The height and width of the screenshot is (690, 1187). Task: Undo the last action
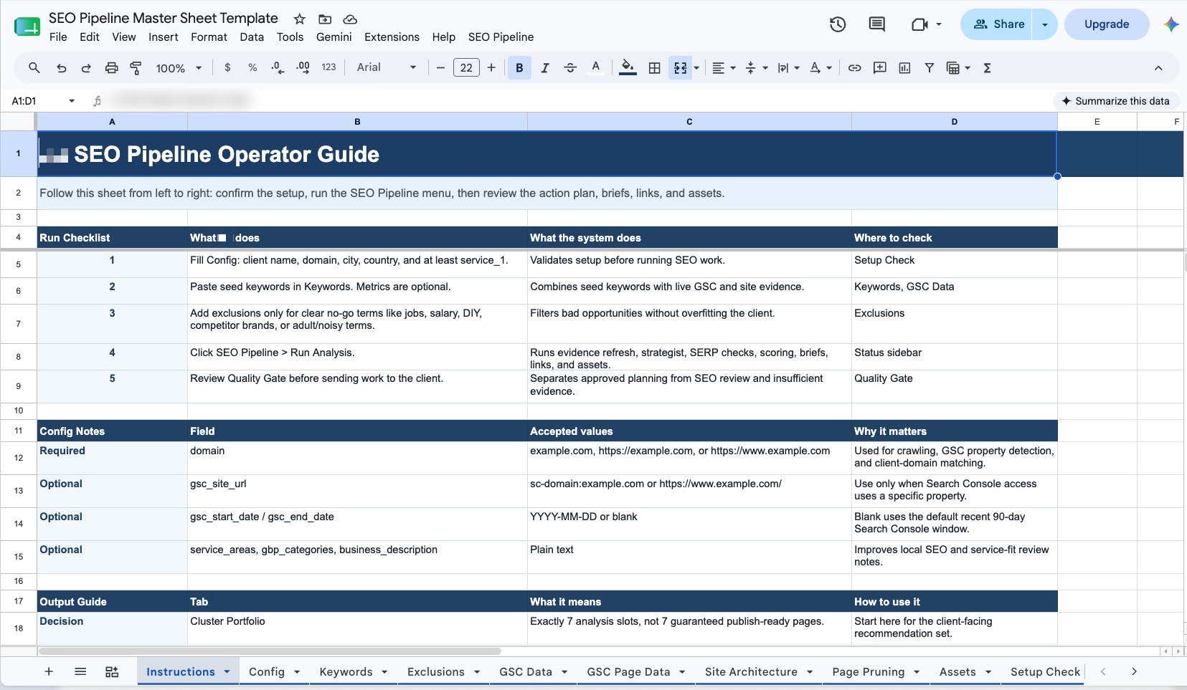point(62,68)
